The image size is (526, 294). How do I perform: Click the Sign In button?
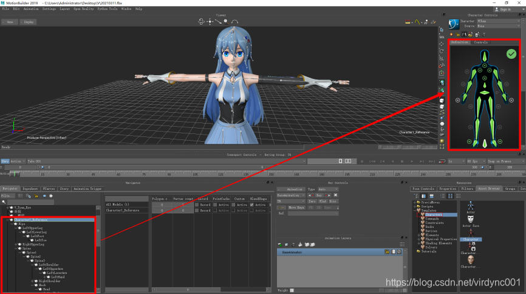(503, 9)
